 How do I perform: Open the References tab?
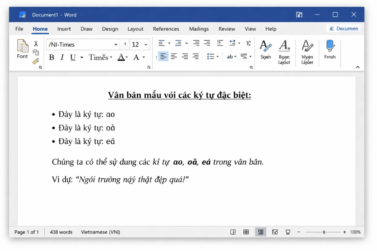pyautogui.click(x=166, y=29)
